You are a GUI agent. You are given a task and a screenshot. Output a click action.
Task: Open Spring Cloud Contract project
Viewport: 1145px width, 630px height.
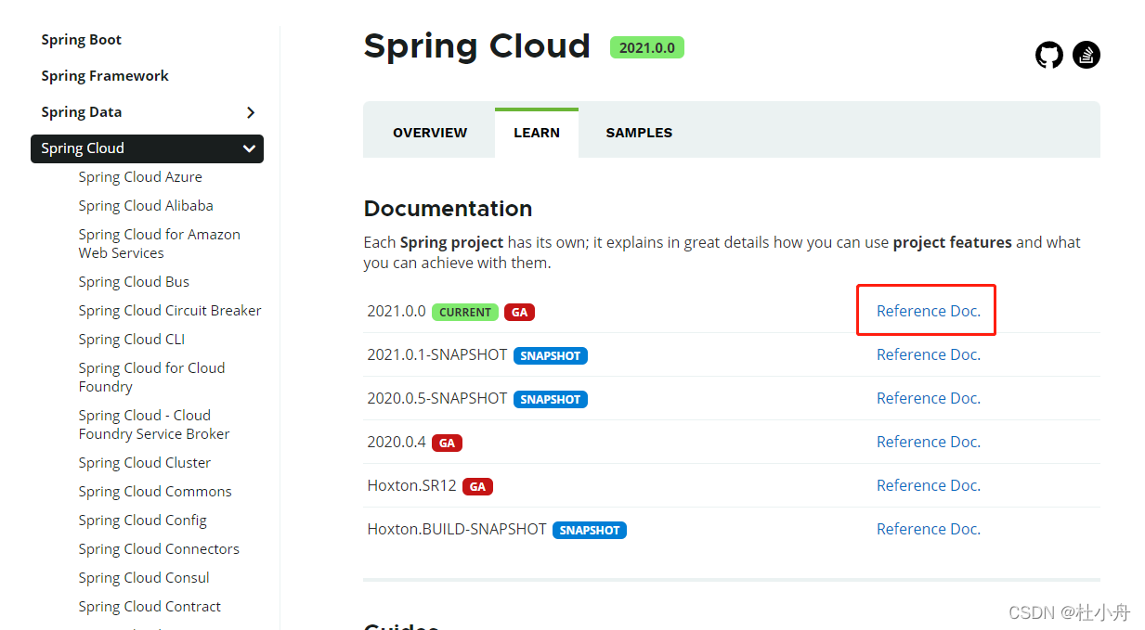point(150,607)
